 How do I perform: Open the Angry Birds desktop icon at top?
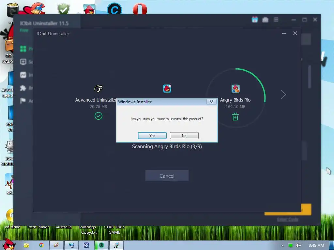pos(89,9)
